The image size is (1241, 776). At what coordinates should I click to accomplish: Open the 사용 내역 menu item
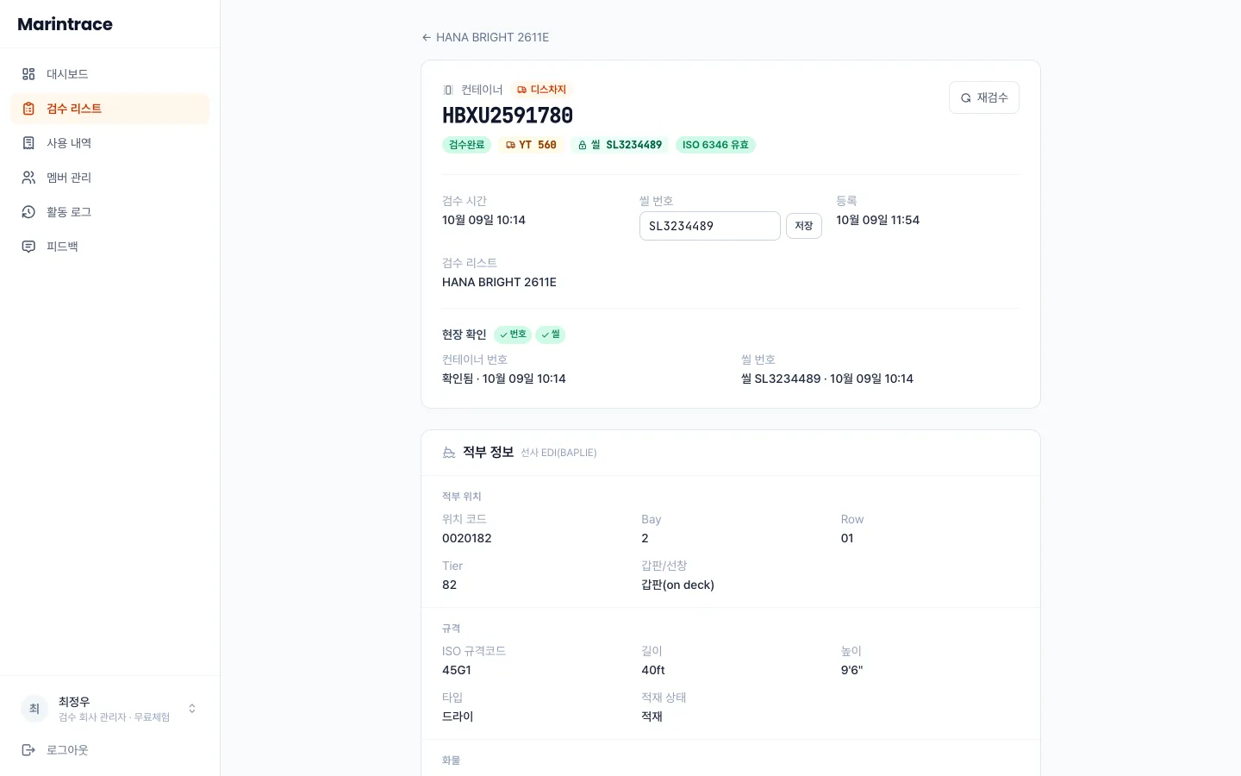coord(109,143)
